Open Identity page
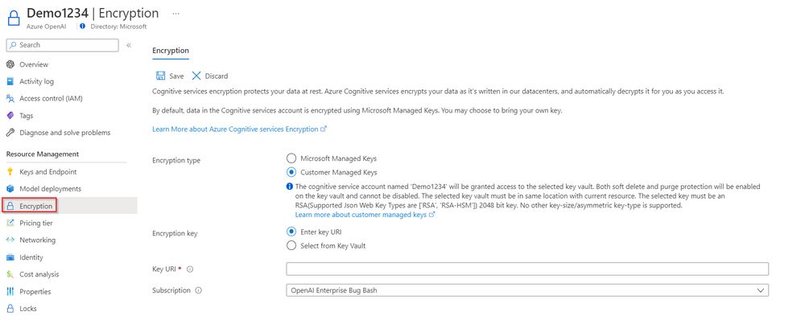The width and height of the screenshot is (805, 320). click(31, 257)
